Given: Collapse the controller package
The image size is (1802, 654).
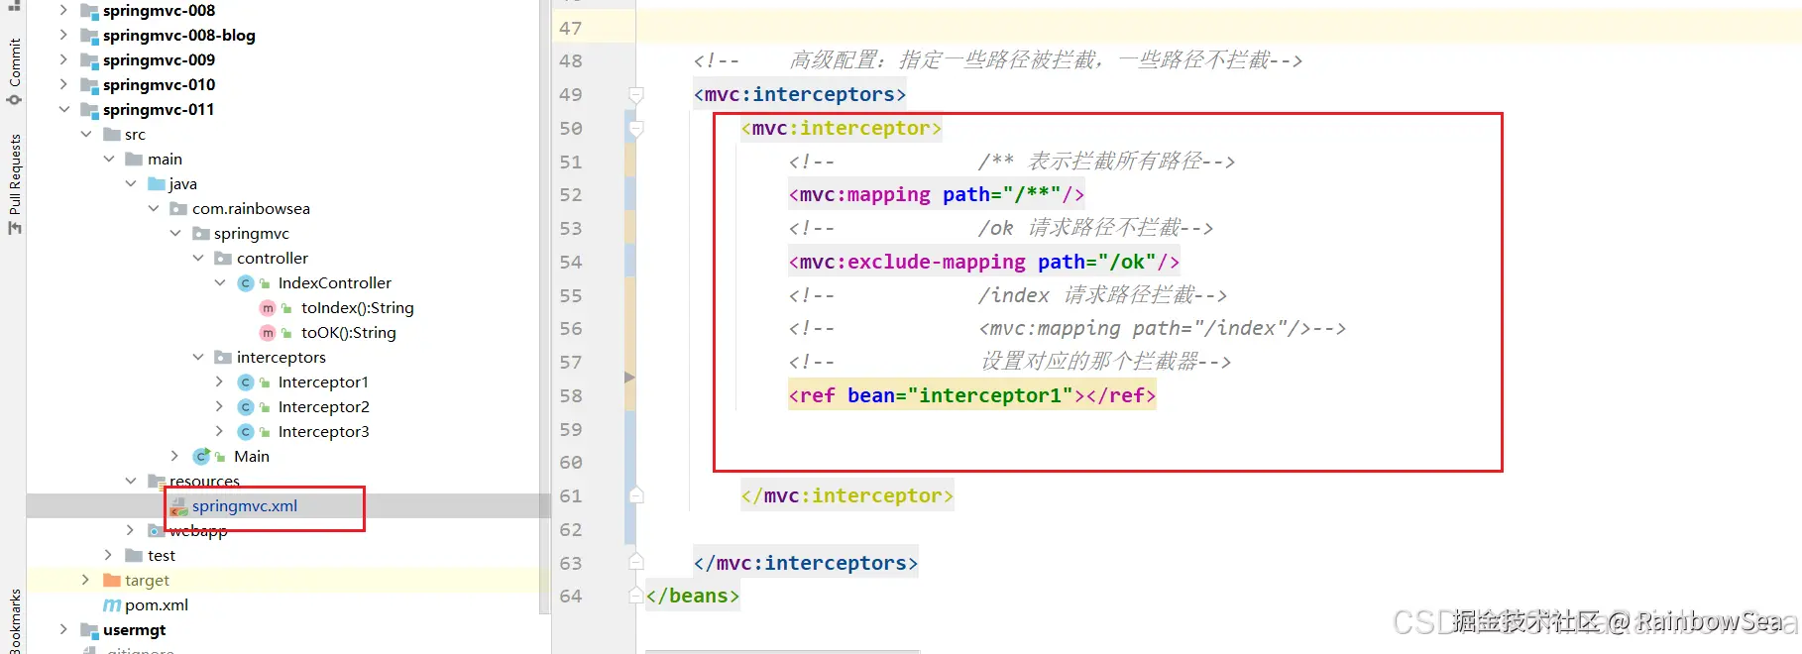Looking at the screenshot, I should [198, 259].
